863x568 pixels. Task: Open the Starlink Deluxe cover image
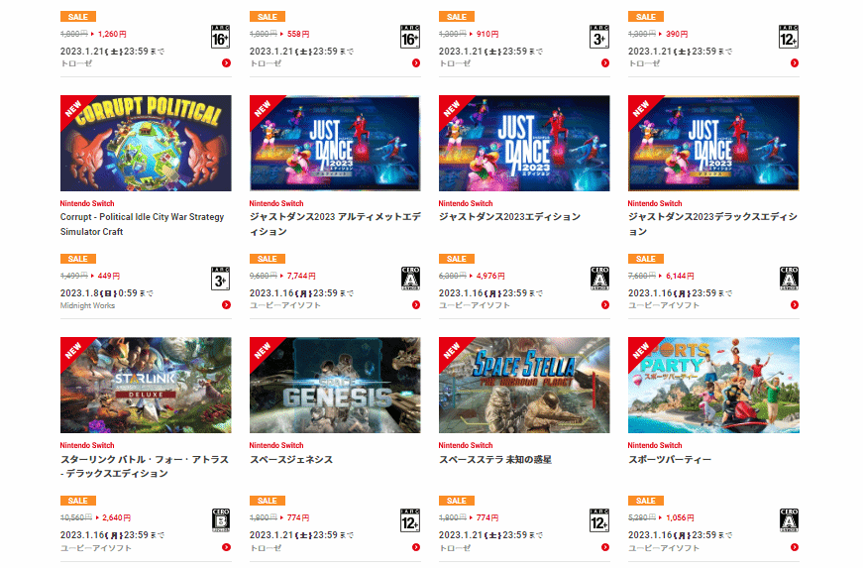click(x=146, y=386)
